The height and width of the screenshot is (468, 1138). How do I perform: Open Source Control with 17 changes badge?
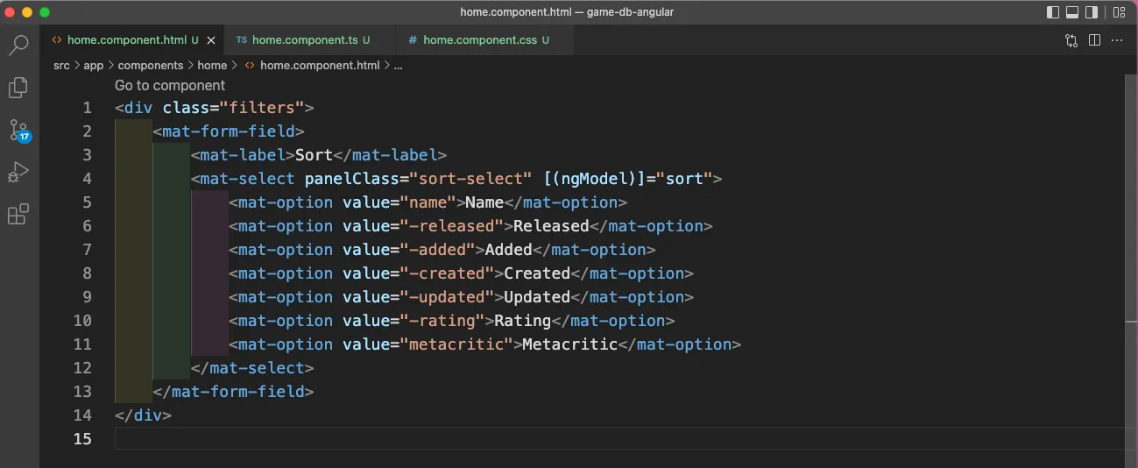[18, 131]
